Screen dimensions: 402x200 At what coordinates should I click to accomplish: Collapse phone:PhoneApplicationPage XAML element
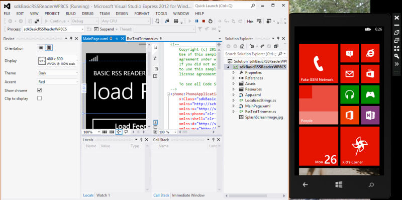(168, 94)
